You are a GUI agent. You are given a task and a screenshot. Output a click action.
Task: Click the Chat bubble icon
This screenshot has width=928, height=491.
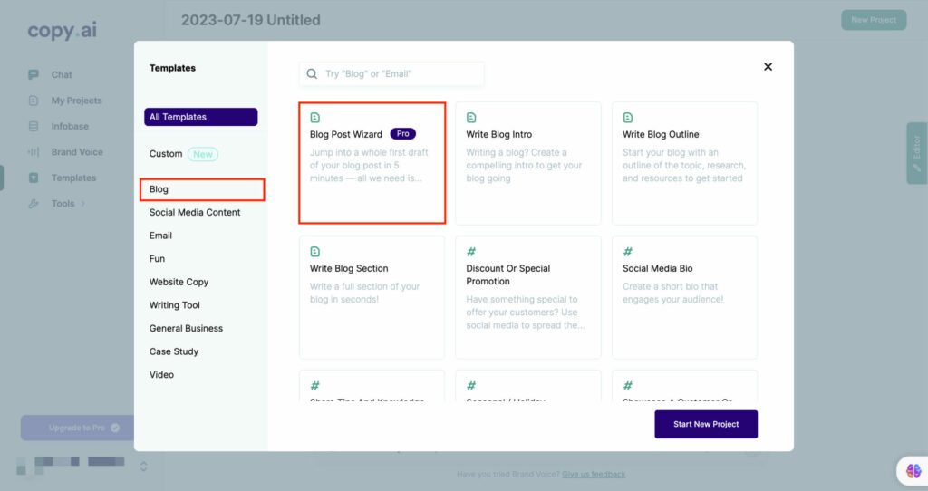(34, 74)
